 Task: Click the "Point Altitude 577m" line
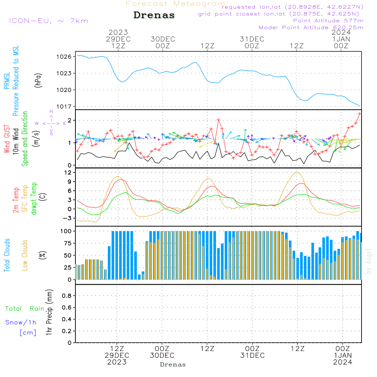(328, 21)
